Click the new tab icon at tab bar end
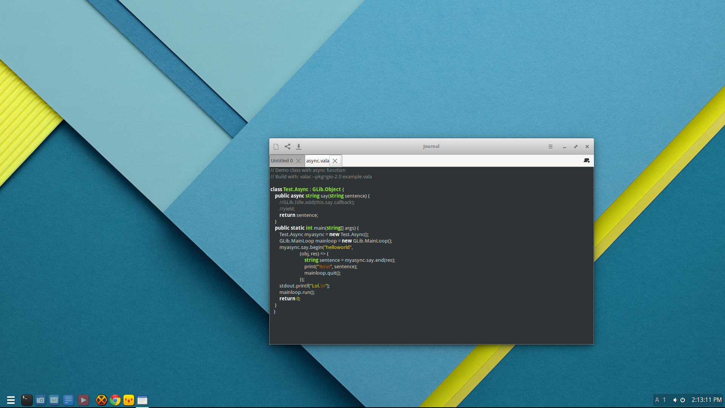 tap(587, 161)
